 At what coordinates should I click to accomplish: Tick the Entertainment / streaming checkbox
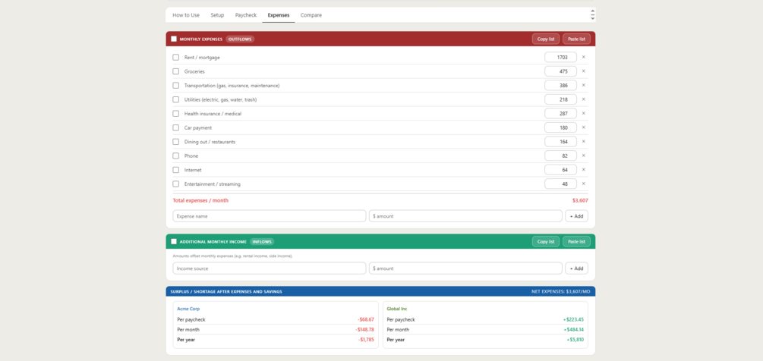point(176,184)
